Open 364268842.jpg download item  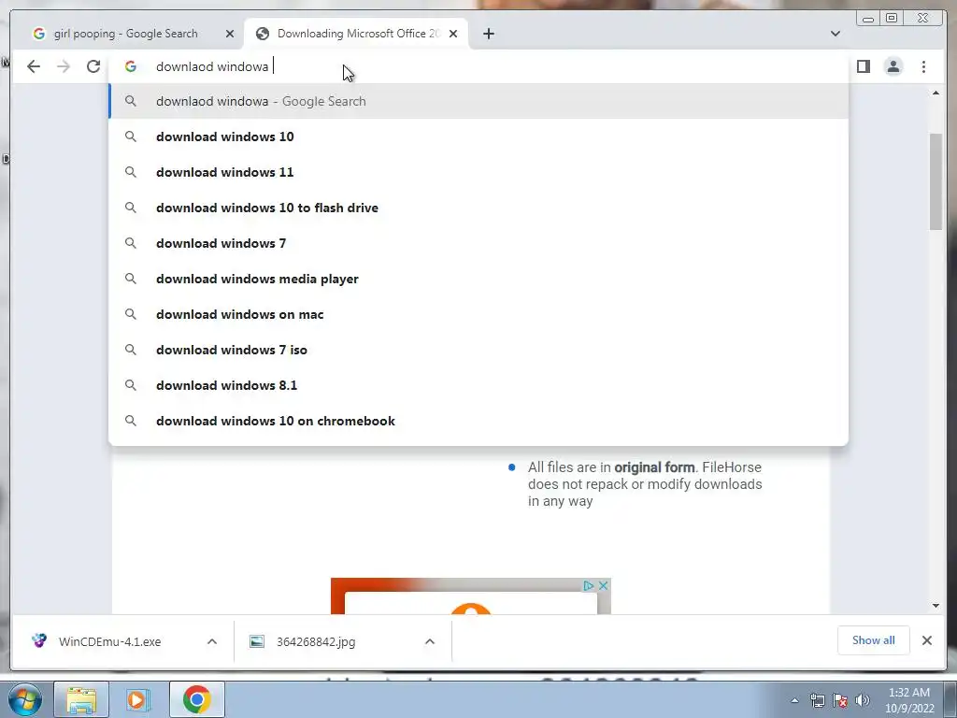[316, 641]
